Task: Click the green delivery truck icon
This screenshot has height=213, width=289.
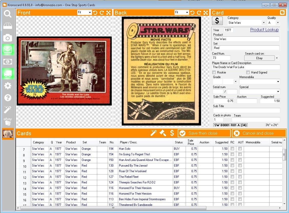Action: (x=8, y=73)
